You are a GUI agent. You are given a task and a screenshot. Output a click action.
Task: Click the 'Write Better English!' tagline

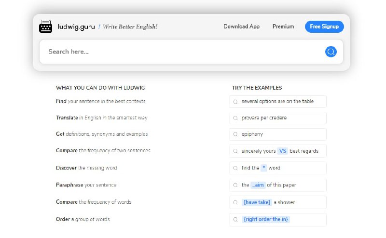(x=130, y=26)
